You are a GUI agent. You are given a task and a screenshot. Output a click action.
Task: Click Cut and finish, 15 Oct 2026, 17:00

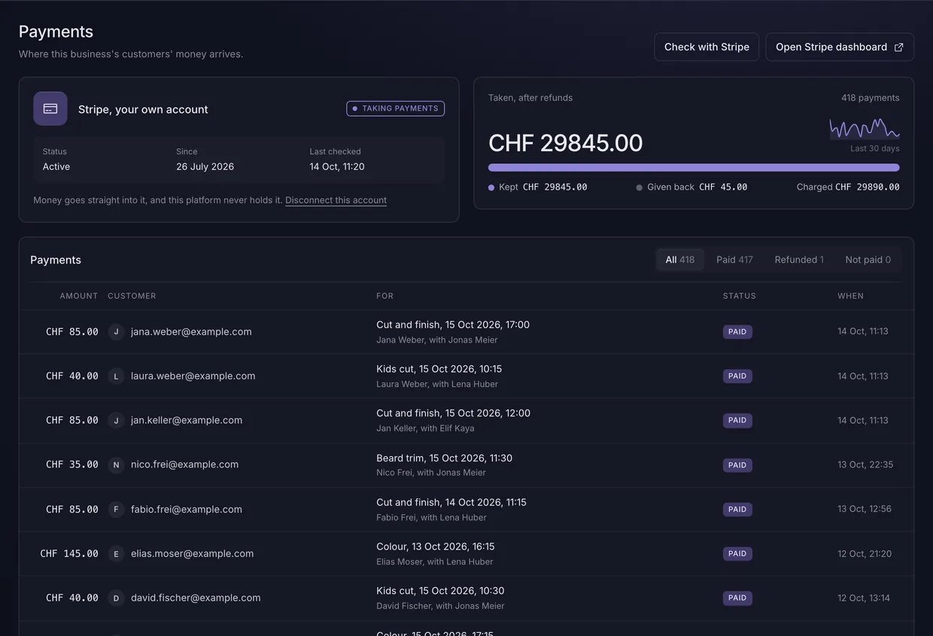point(453,325)
